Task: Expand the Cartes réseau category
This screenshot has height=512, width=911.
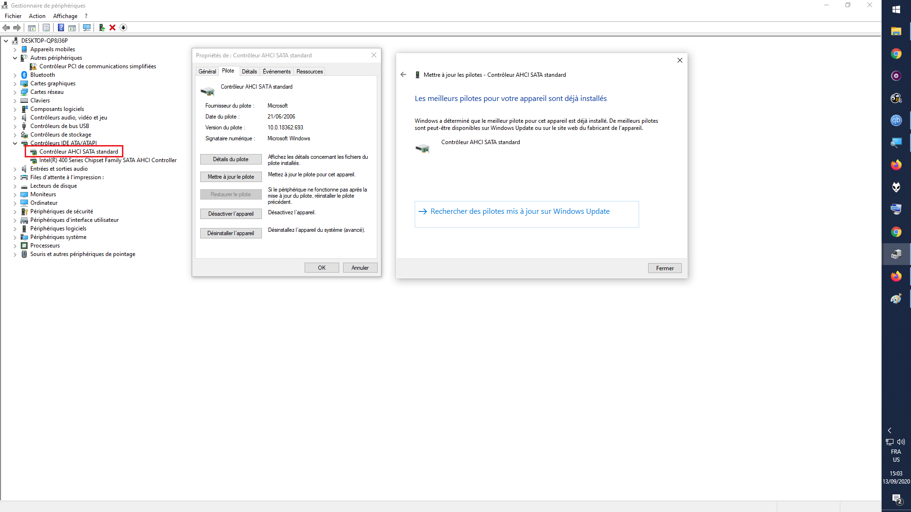Action: click(x=15, y=92)
